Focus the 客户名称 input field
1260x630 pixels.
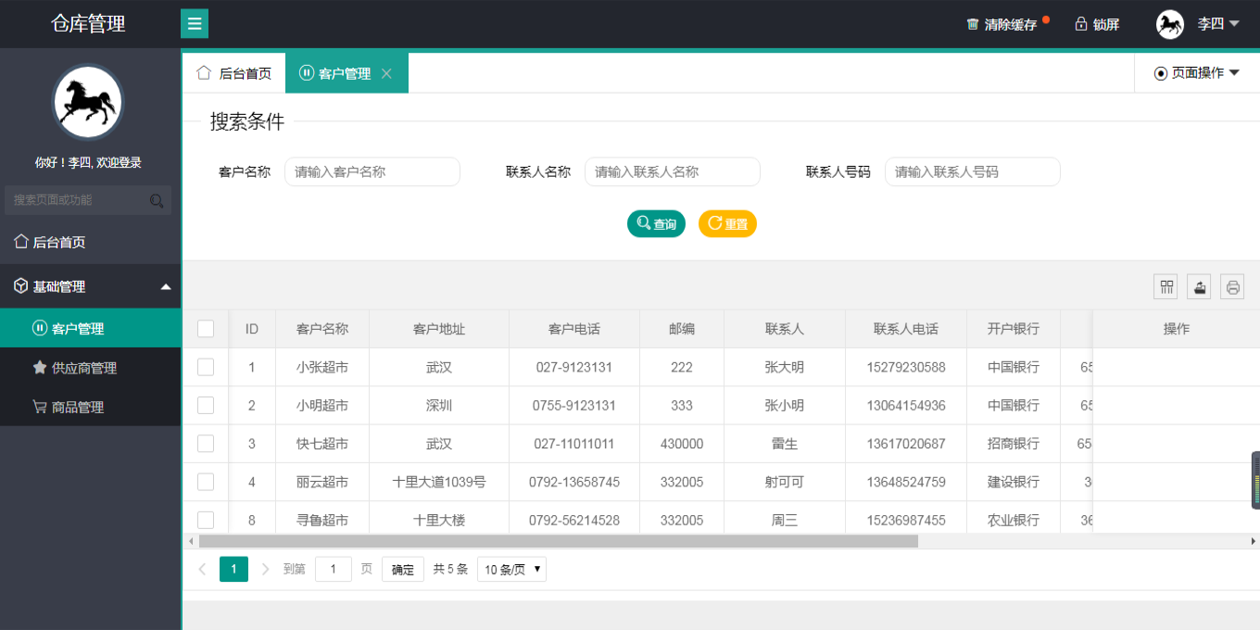click(x=372, y=171)
